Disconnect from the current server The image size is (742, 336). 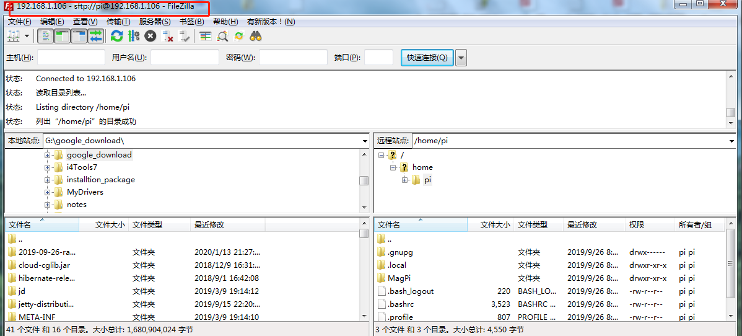click(x=167, y=36)
